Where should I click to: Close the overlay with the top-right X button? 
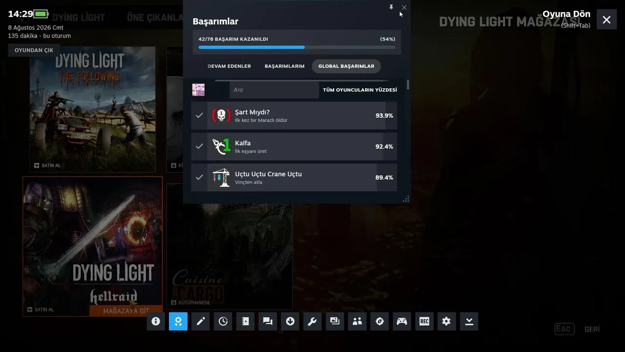pyautogui.click(x=606, y=20)
